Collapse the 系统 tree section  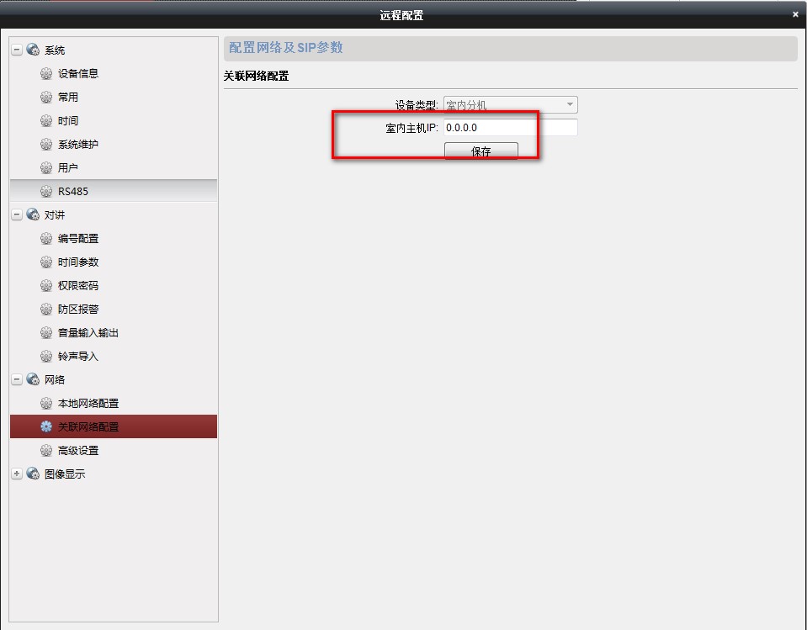coord(17,50)
